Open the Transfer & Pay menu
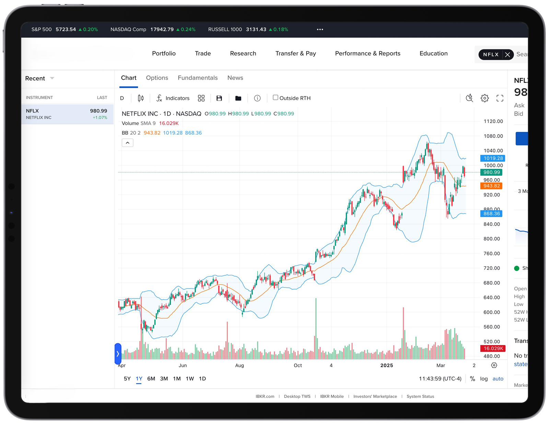Screen dimensions: 549x425 (x=295, y=54)
